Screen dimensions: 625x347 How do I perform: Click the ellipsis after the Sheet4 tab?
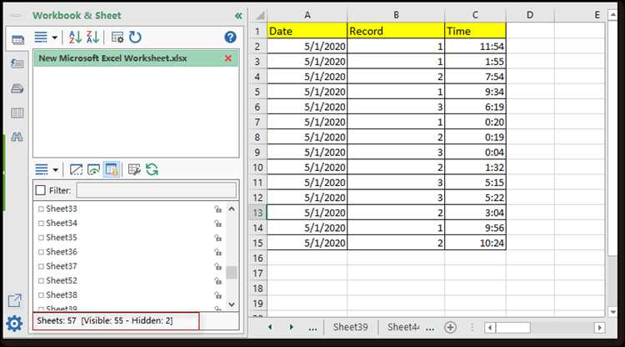(430, 329)
